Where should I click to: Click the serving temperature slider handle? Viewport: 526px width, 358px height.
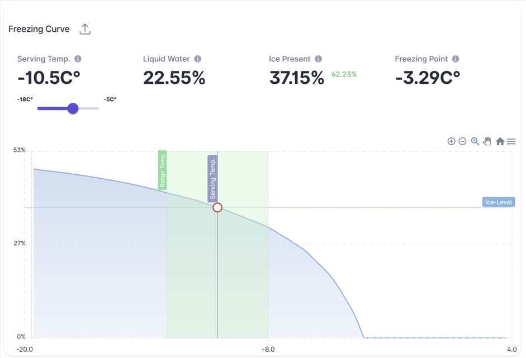(73, 108)
